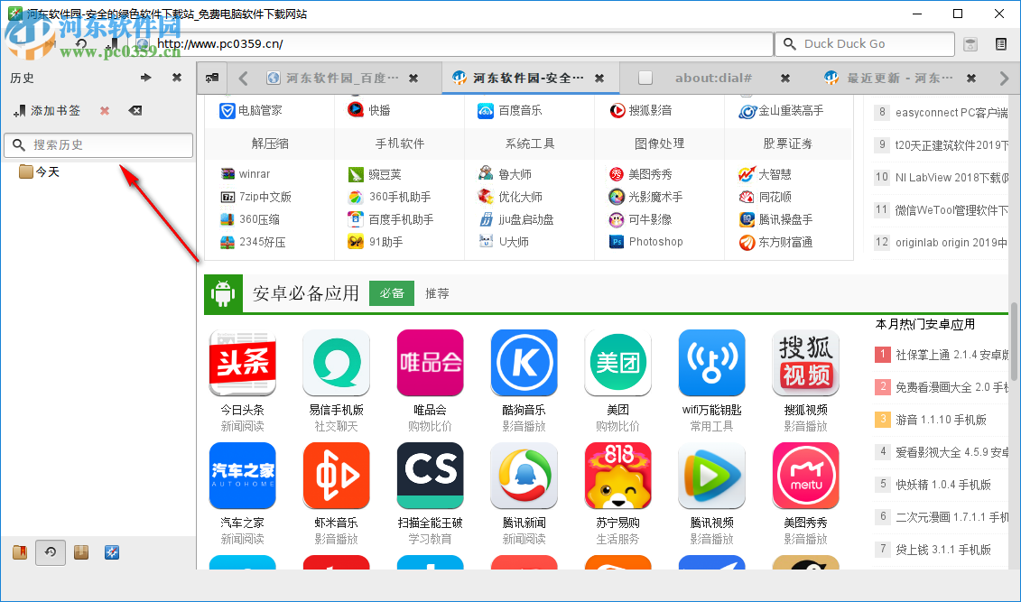Toggle the panel dock arrow in the 历史 header
The height and width of the screenshot is (602, 1021).
click(145, 78)
